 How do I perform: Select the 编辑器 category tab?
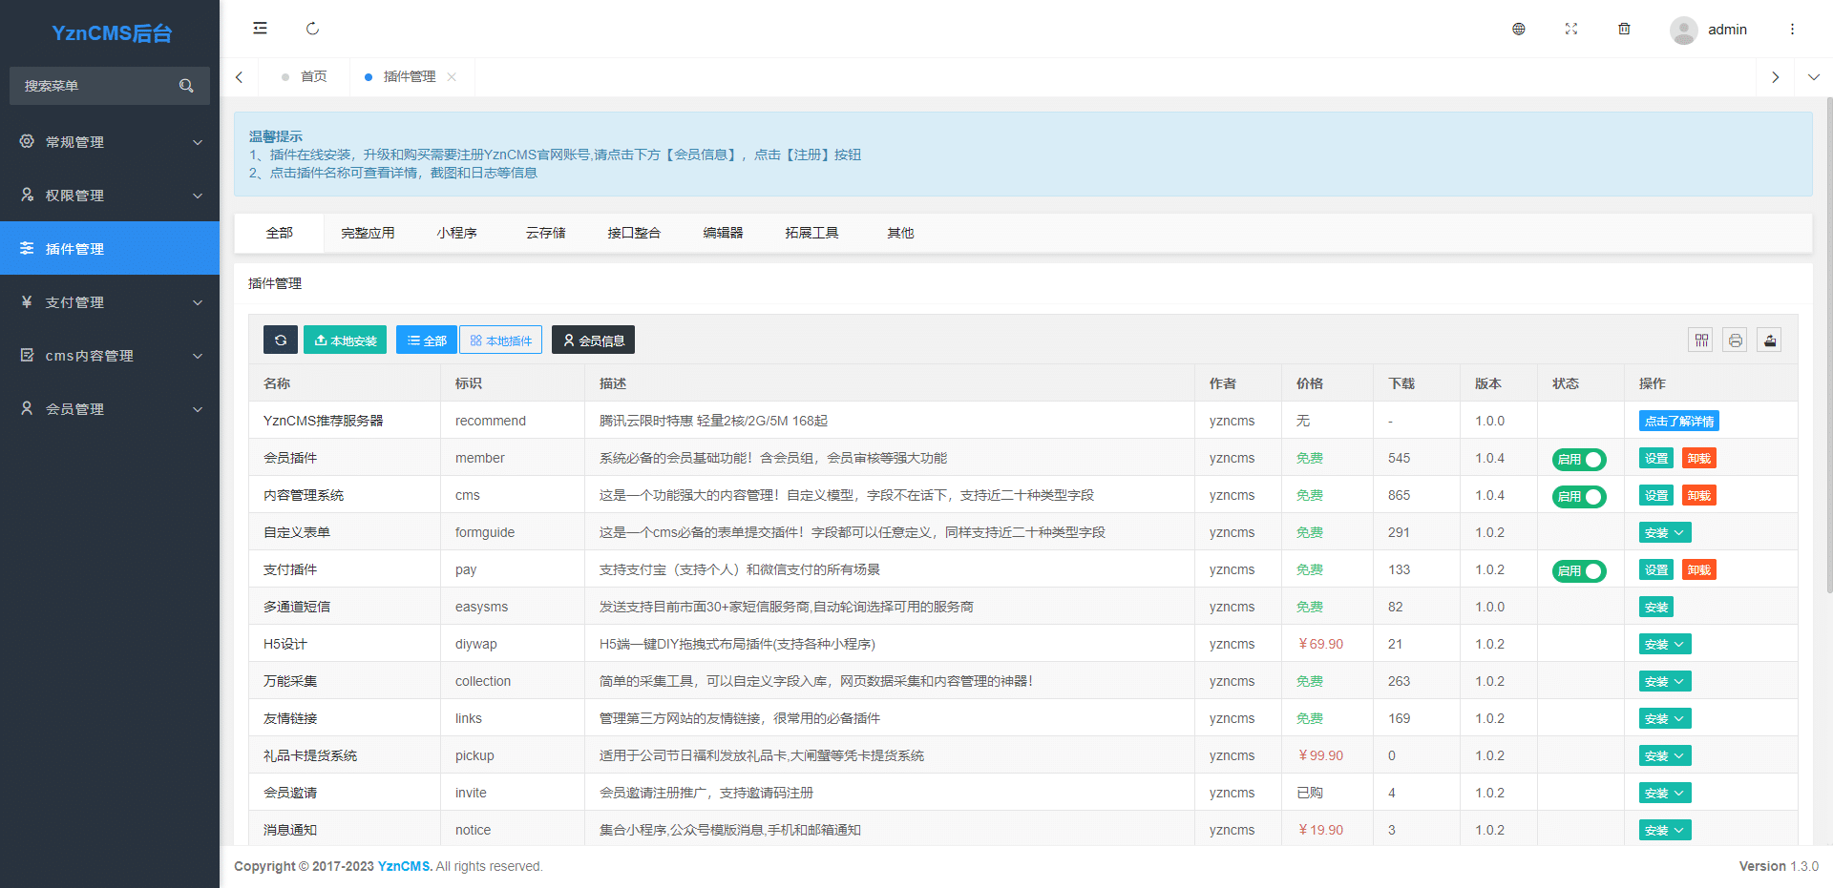724,233
